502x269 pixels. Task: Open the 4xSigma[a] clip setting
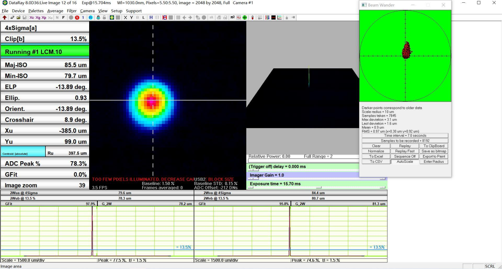pyautogui.click(x=45, y=28)
